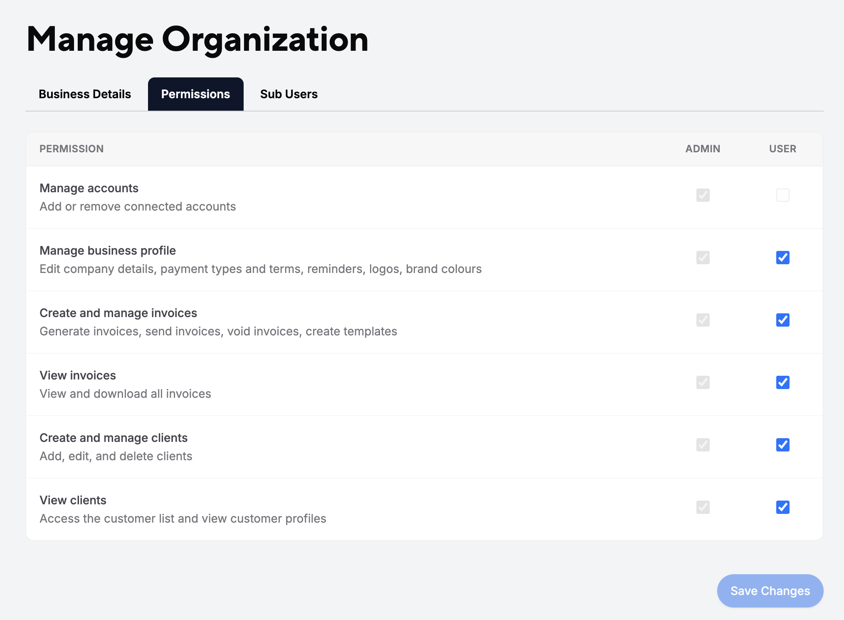Uncheck Manage business profile User checkbox
This screenshot has height=620, width=844.
tap(782, 258)
